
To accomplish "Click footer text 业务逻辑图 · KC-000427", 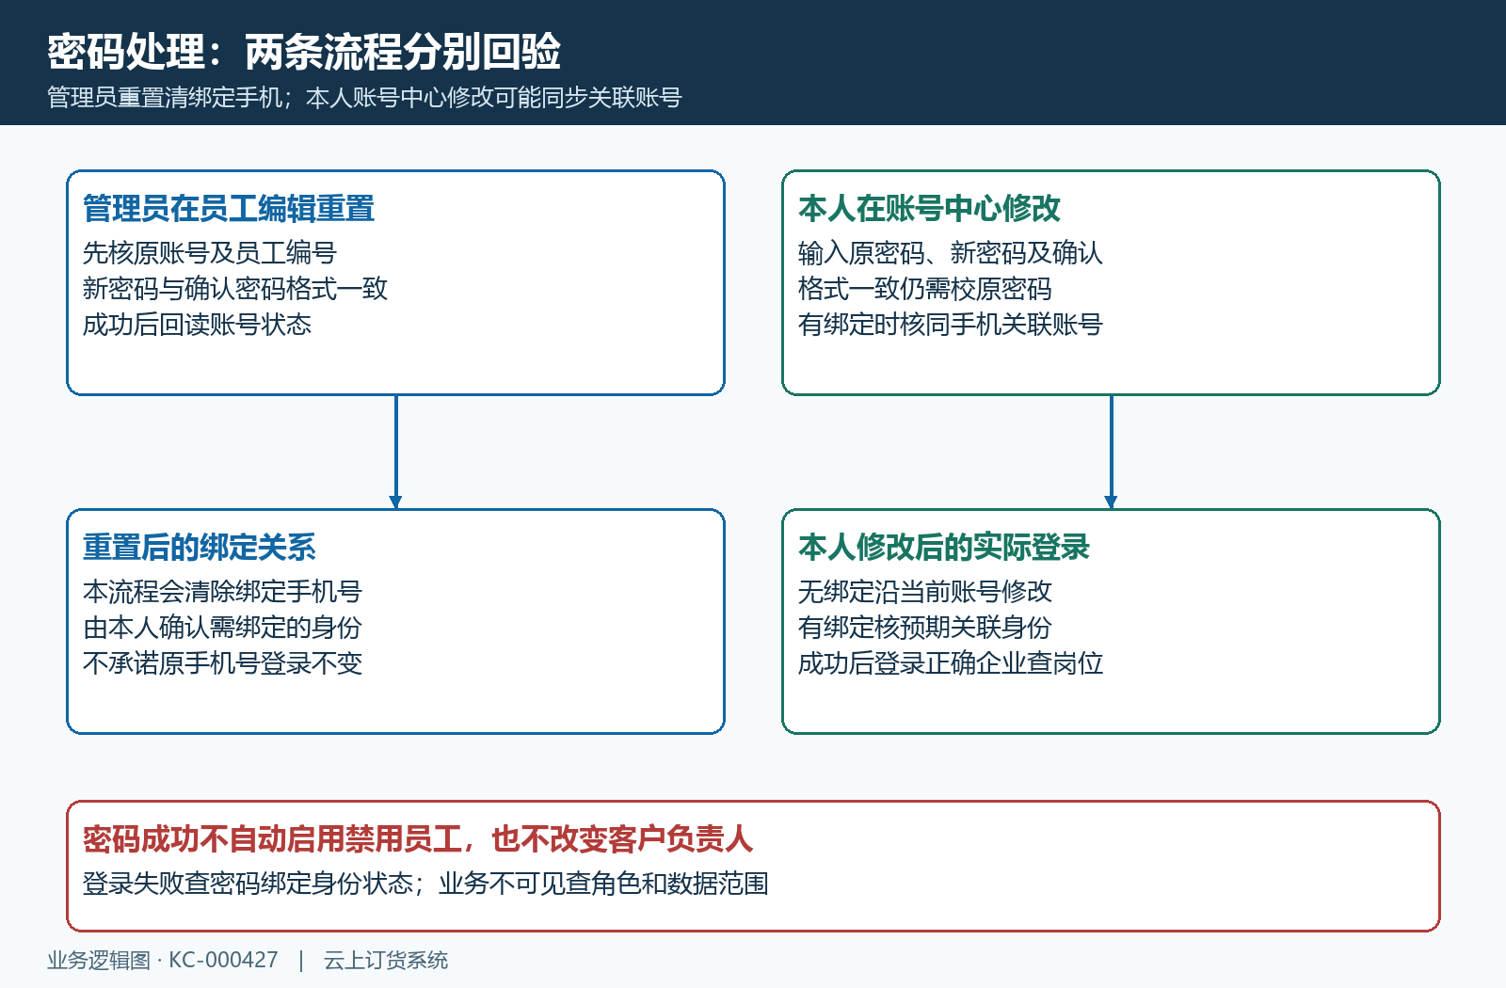I will coord(163,960).
